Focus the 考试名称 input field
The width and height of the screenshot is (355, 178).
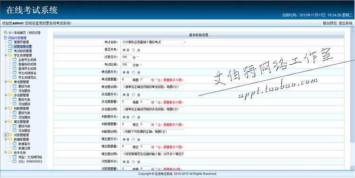click(x=152, y=42)
